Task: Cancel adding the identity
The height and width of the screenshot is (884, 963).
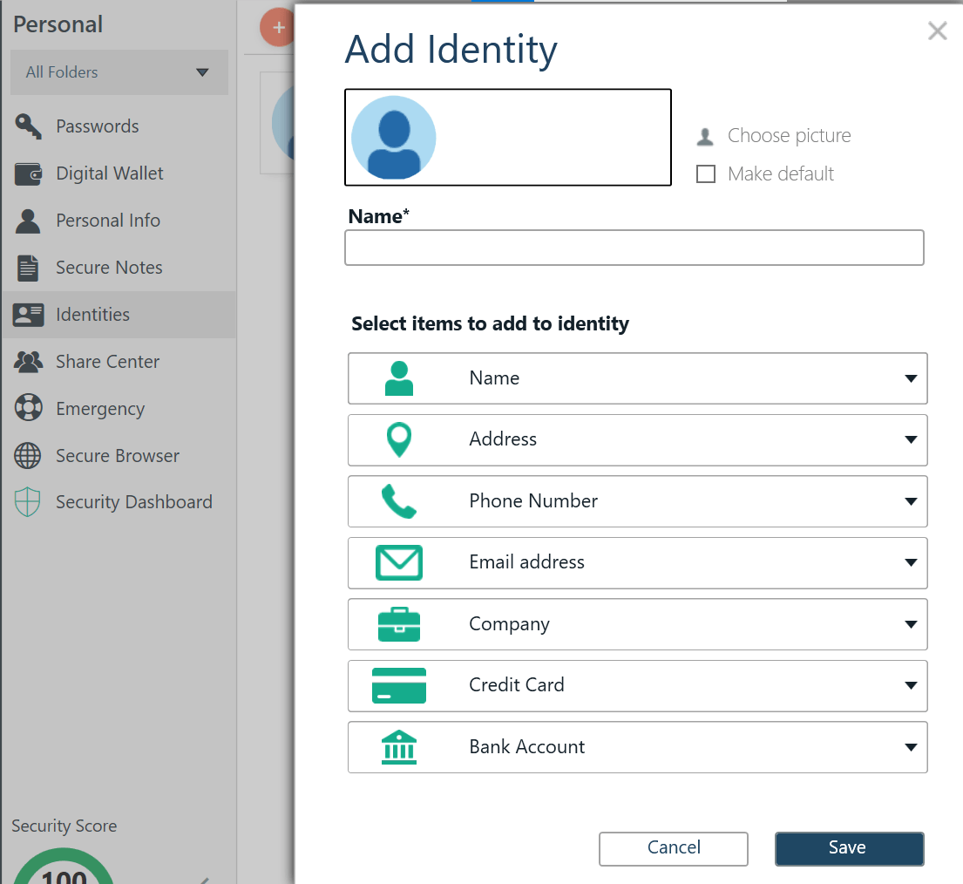Action: tap(673, 848)
